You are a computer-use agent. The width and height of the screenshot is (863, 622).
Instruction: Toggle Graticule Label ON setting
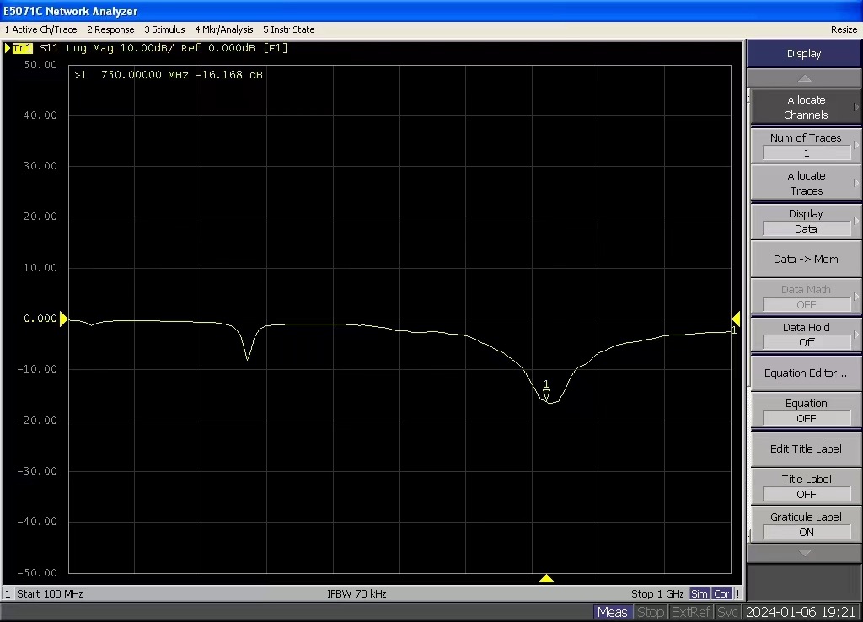point(806,524)
